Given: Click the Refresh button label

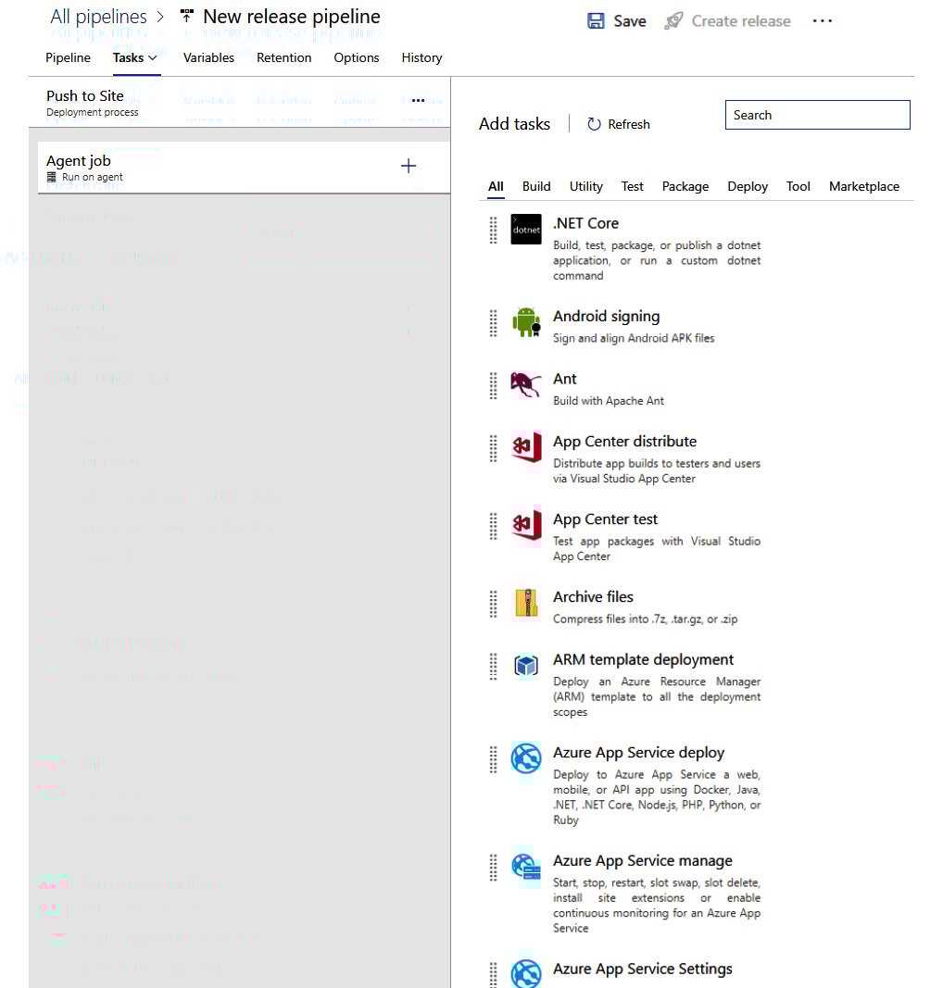Looking at the screenshot, I should [628, 125].
